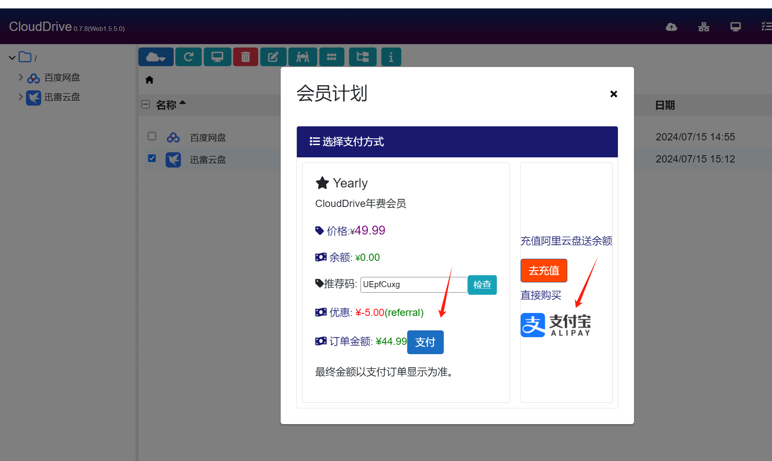Click the Alipay logo to buy directly
The height and width of the screenshot is (461, 772).
pyautogui.click(x=555, y=325)
